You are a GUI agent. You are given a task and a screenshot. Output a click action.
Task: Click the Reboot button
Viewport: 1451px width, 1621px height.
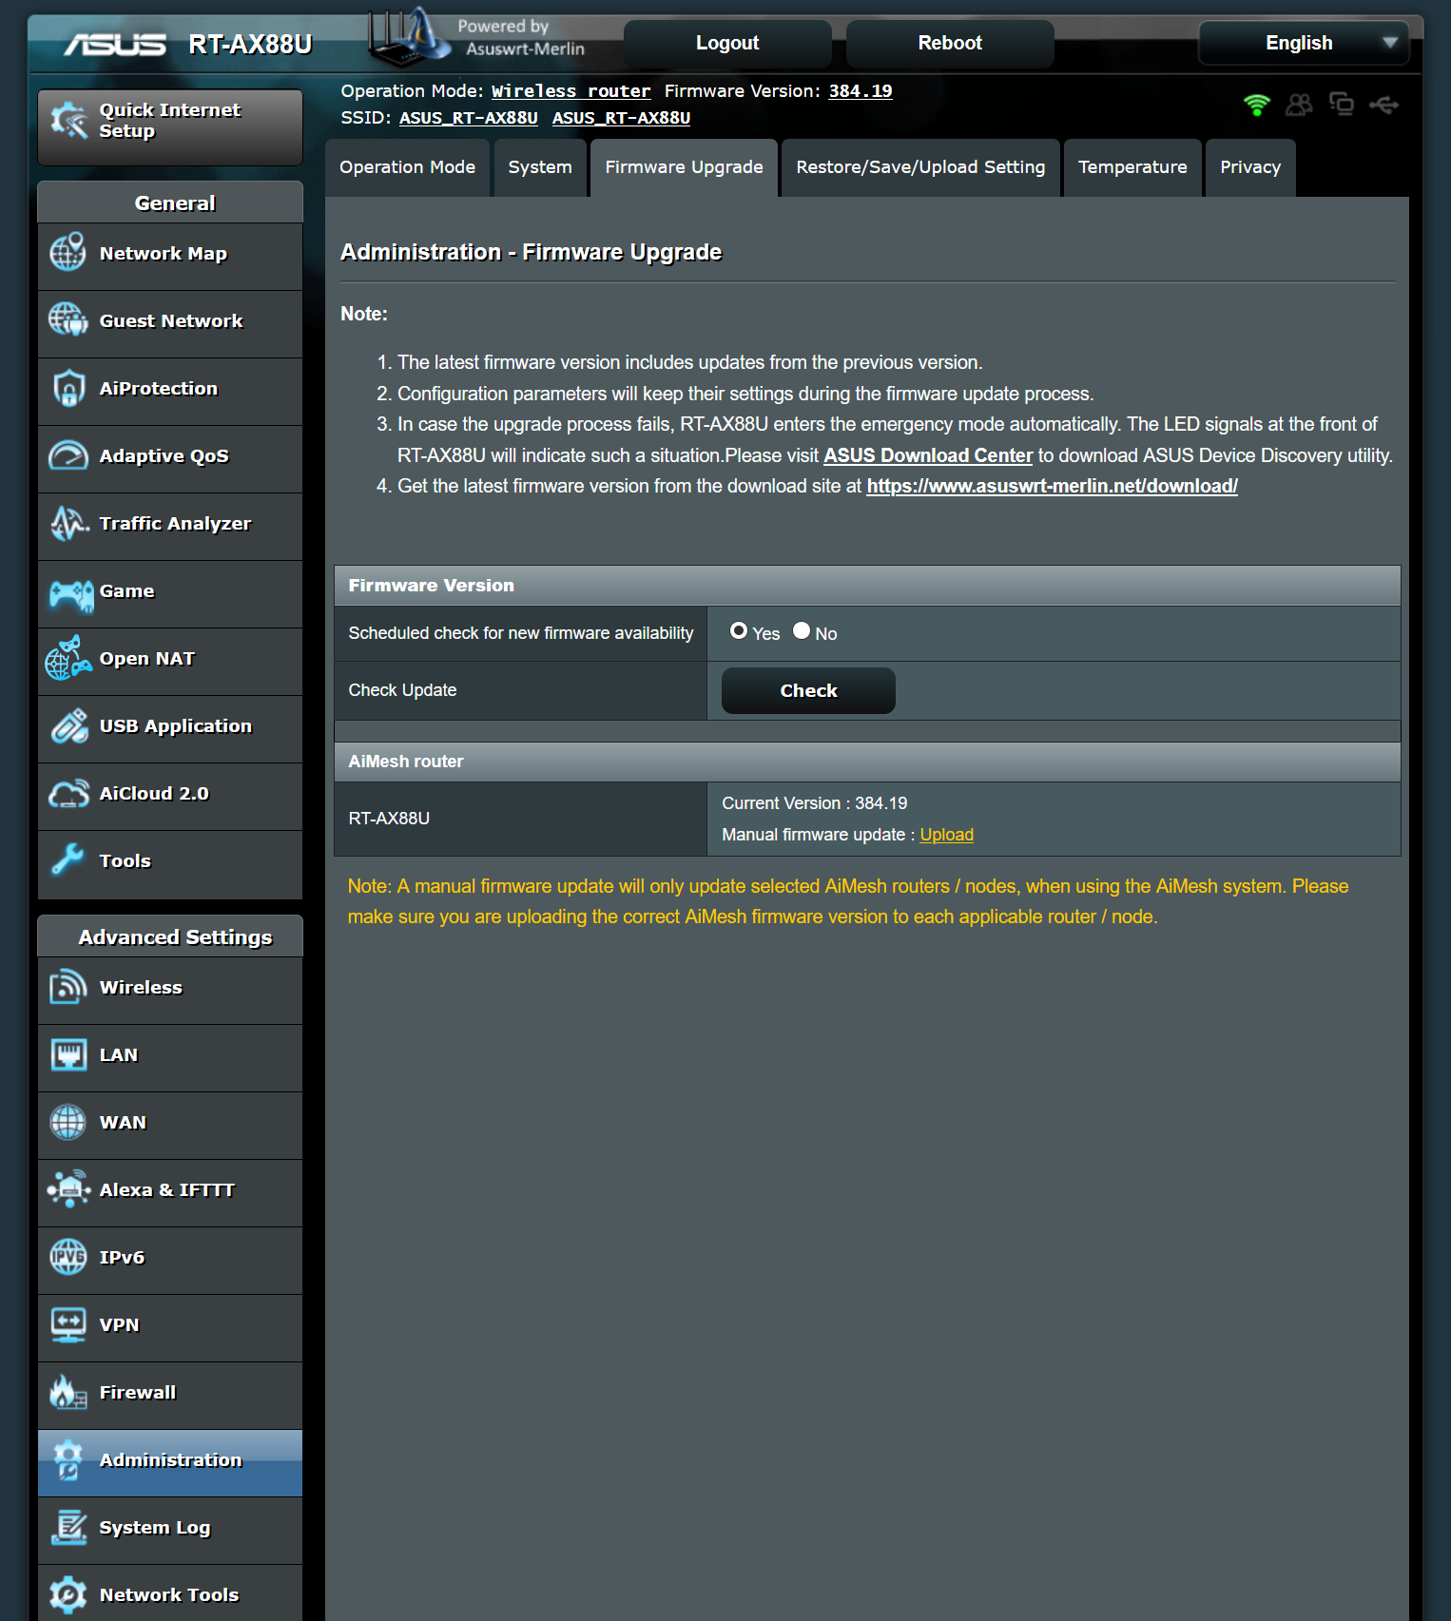[x=950, y=43]
